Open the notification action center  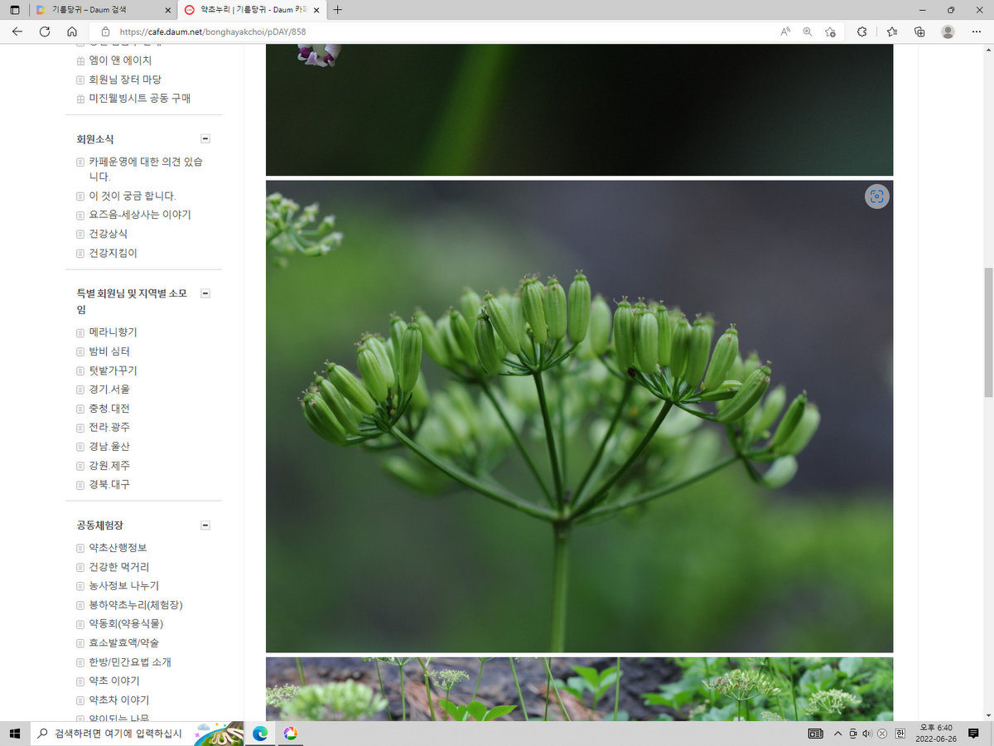(x=974, y=734)
